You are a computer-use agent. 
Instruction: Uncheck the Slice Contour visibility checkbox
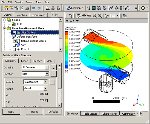pos(14,33)
